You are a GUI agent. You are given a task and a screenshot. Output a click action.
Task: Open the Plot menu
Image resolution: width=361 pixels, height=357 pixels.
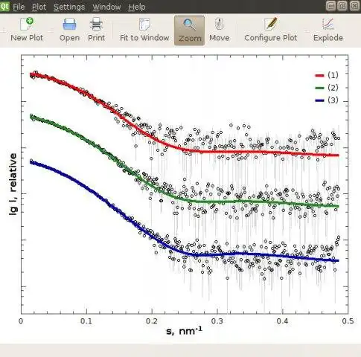point(39,7)
